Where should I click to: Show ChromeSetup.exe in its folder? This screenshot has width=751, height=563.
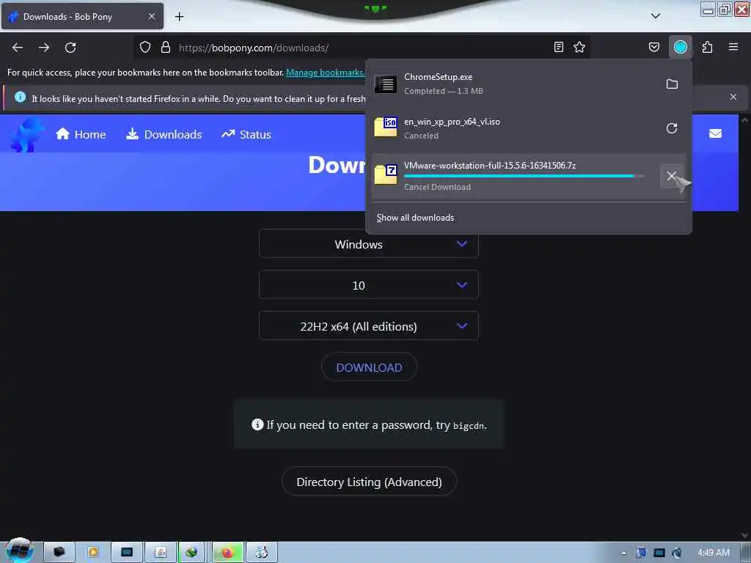tap(672, 84)
